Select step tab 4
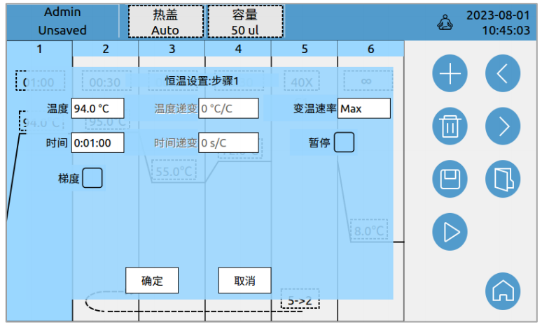542x329 pixels. point(238,49)
